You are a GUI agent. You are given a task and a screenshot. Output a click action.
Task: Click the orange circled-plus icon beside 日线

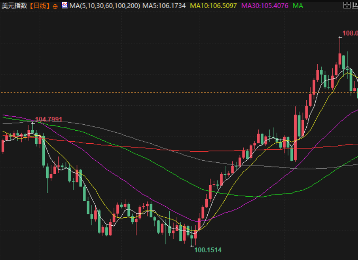55,6
